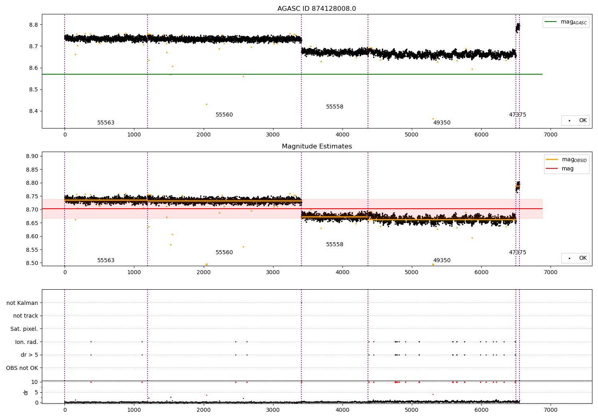Click the 'not track' row label
This screenshot has width=598, height=419.
tap(26, 316)
